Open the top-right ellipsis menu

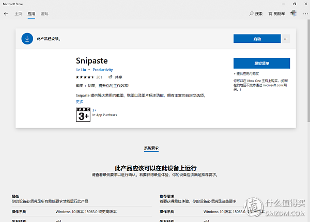click(x=305, y=13)
